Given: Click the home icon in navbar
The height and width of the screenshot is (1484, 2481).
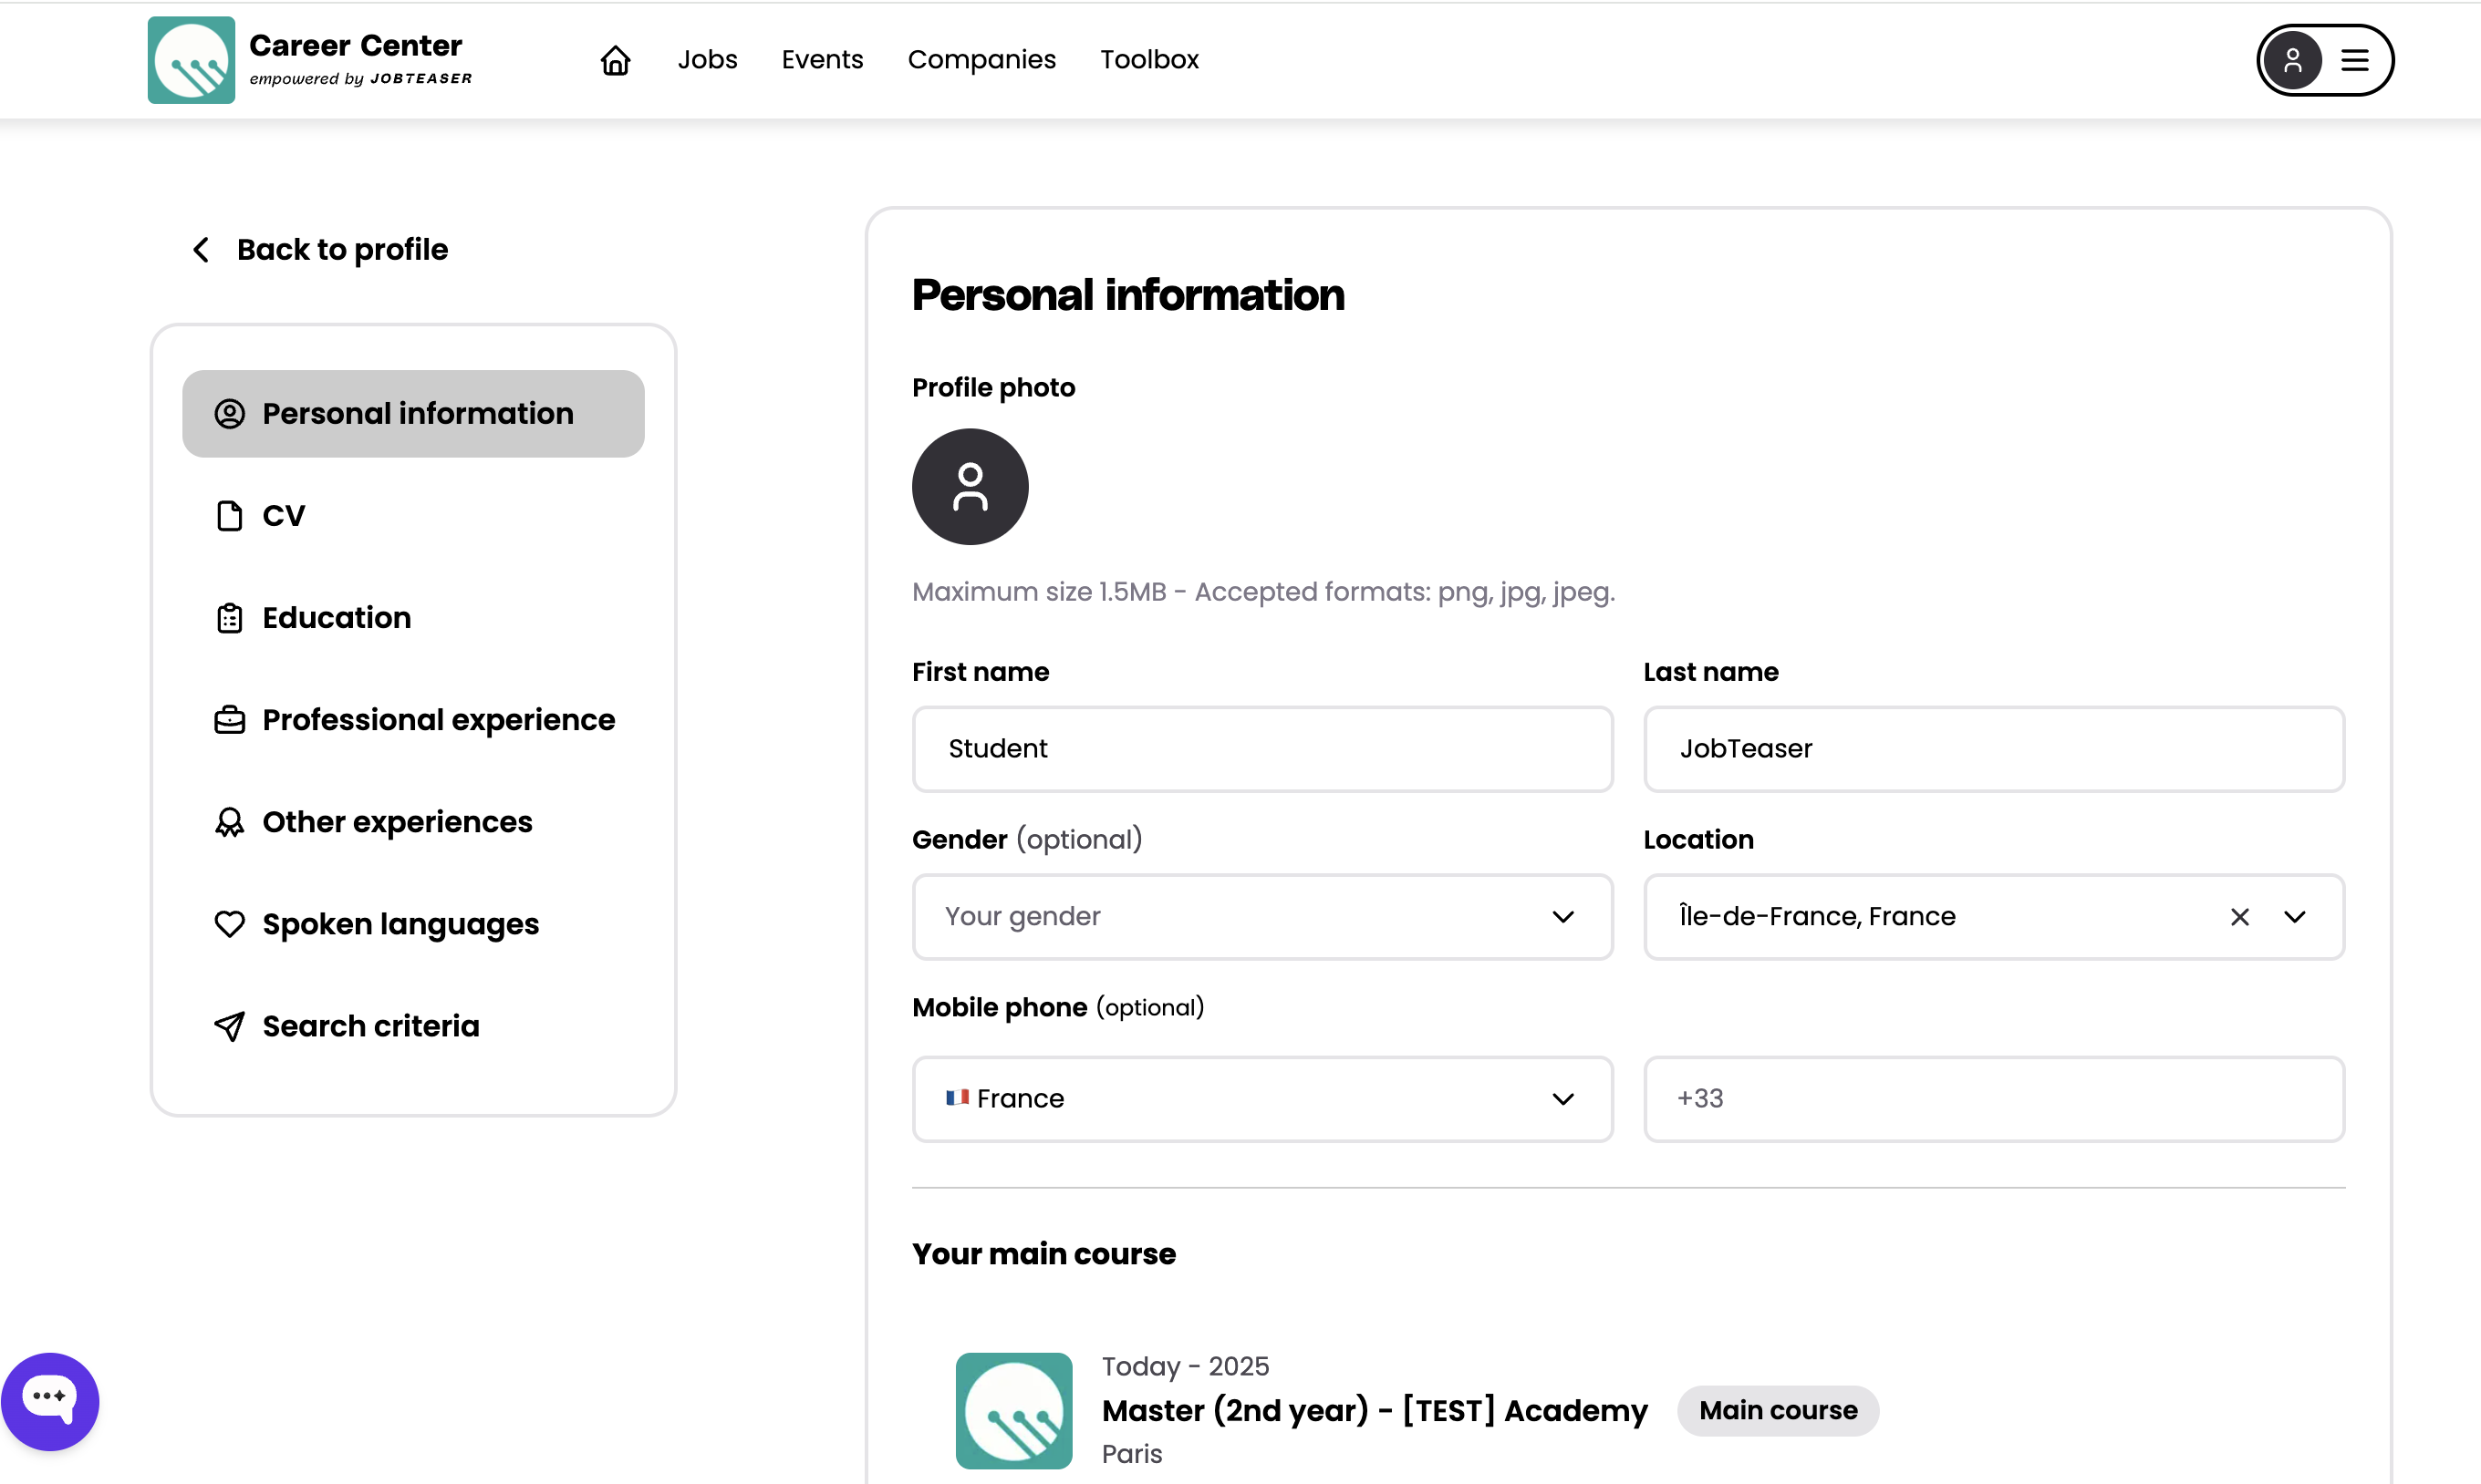Looking at the screenshot, I should pos(616,60).
